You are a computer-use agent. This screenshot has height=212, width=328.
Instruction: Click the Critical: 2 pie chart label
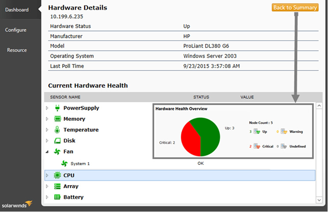[x=167, y=143]
